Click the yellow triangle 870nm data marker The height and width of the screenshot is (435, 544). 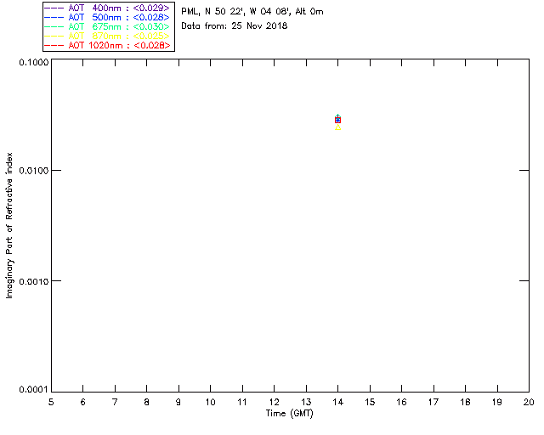point(337,127)
